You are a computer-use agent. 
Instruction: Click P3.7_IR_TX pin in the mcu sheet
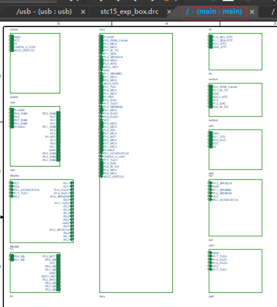pyautogui.click(x=111, y=51)
